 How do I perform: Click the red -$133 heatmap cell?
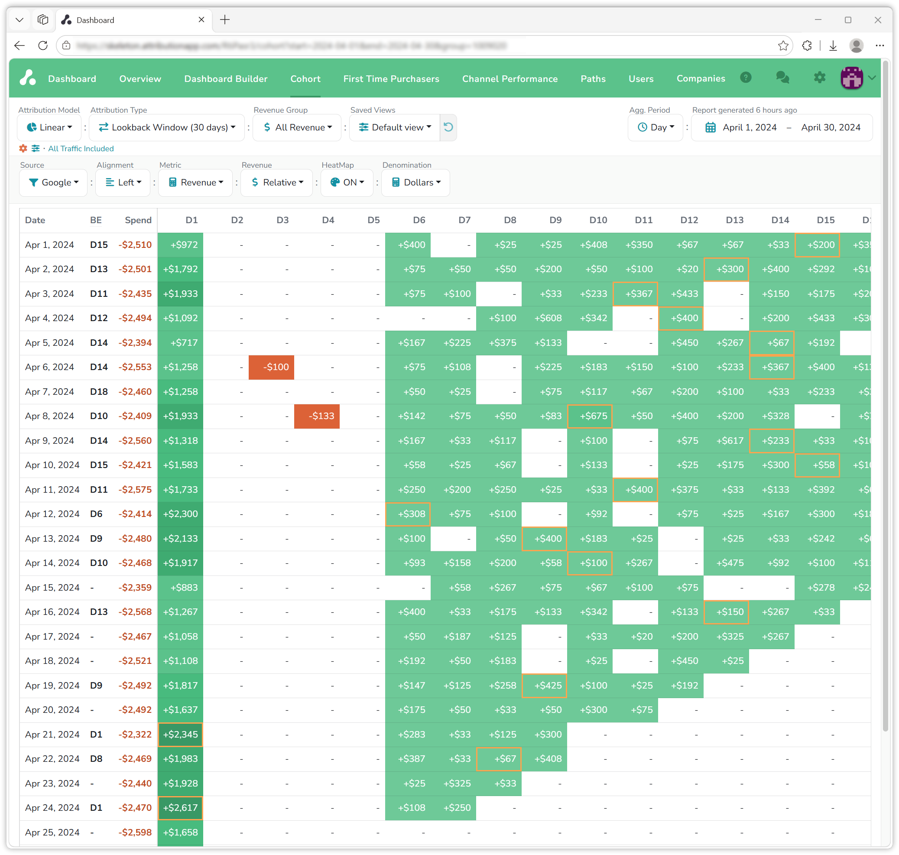317,416
